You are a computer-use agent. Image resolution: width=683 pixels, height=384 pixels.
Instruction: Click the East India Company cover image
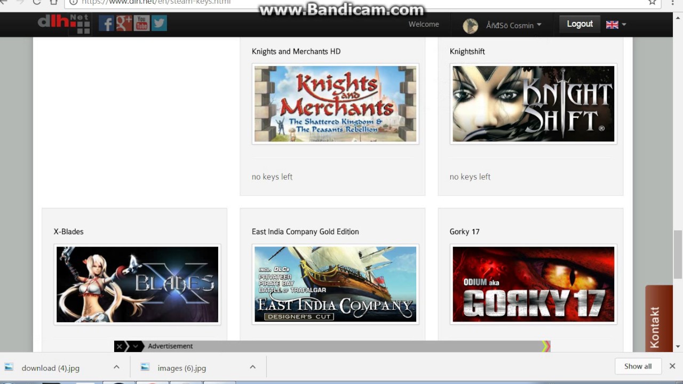pos(335,284)
